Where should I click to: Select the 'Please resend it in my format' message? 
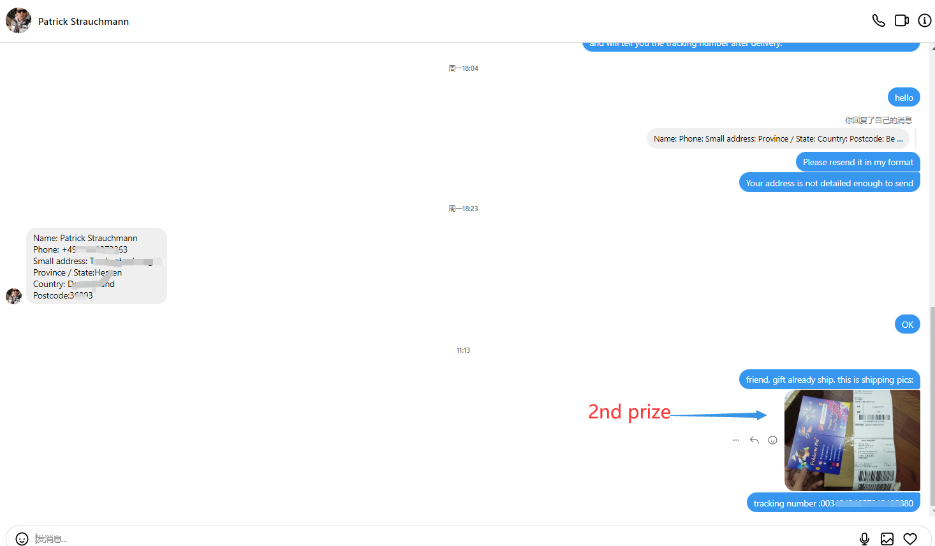pos(858,162)
